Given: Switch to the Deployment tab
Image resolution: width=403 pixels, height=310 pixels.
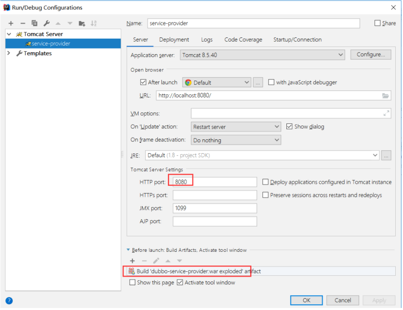Looking at the screenshot, I should click(174, 40).
